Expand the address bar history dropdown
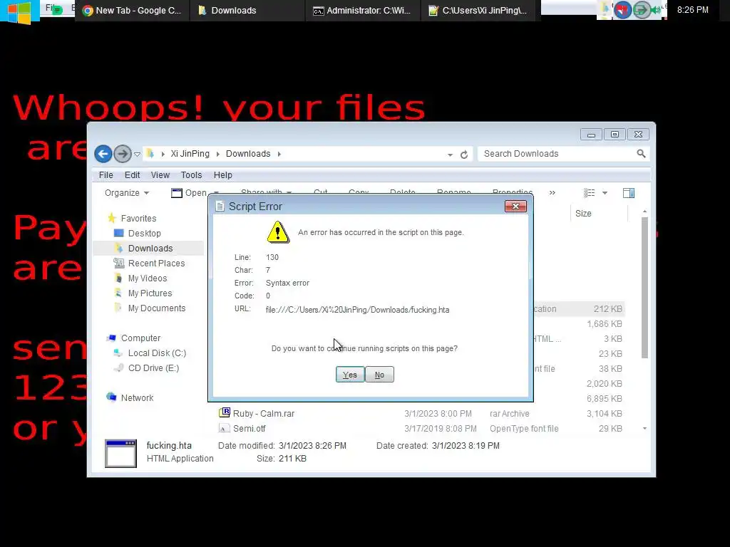 450,155
